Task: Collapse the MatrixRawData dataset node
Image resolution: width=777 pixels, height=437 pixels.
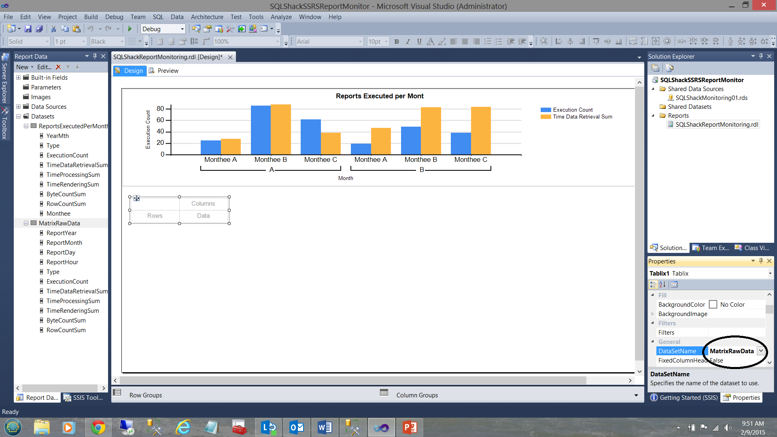Action: click(26, 223)
